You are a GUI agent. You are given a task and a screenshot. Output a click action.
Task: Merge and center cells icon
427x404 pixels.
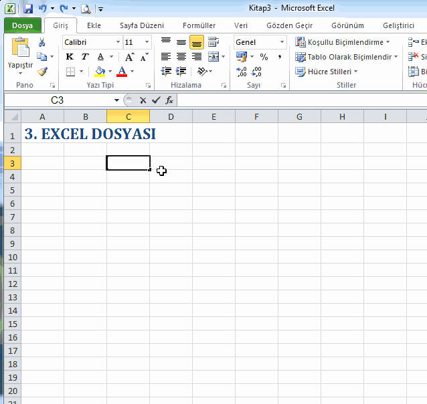pos(213,57)
